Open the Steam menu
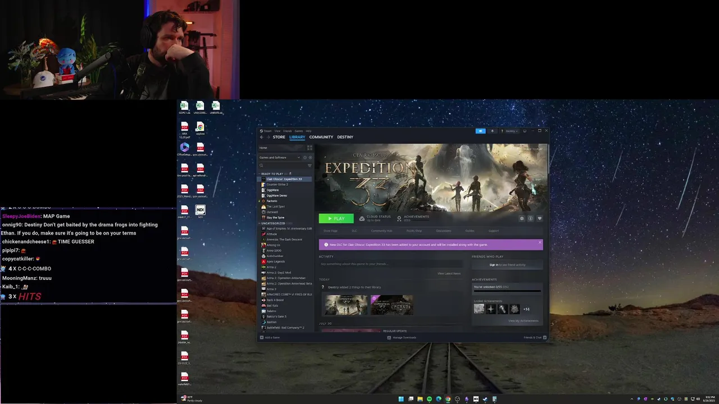 click(x=267, y=131)
